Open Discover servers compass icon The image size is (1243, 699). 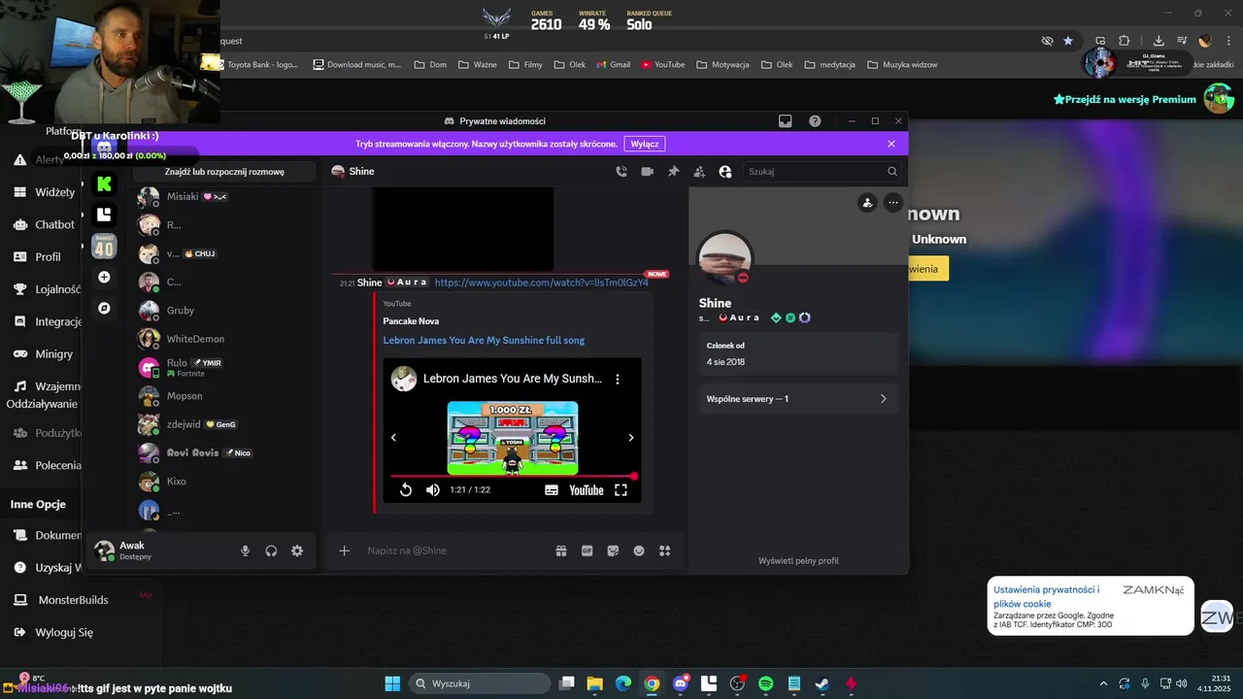pos(104,308)
